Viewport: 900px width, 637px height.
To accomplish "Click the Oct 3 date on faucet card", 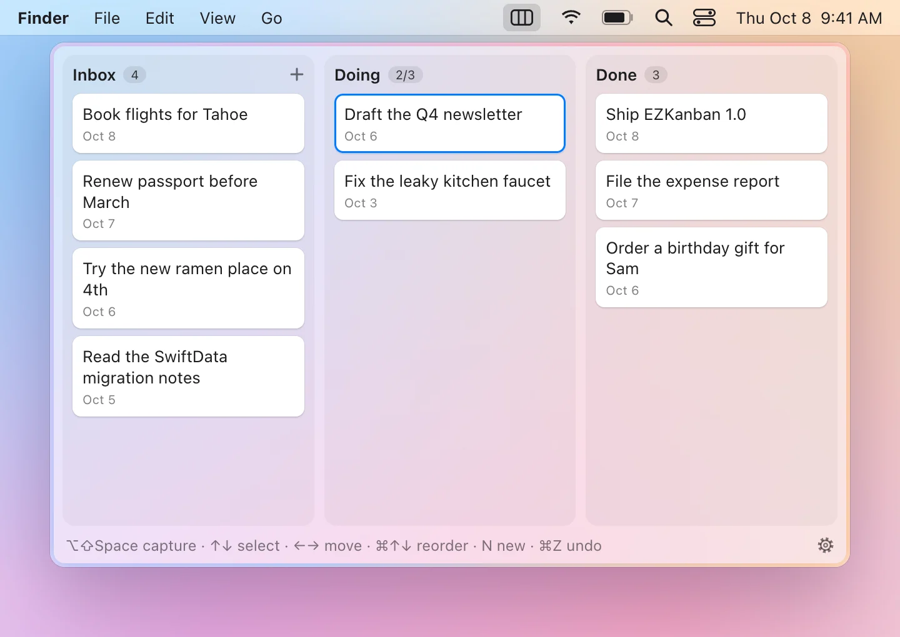I will click(x=361, y=203).
